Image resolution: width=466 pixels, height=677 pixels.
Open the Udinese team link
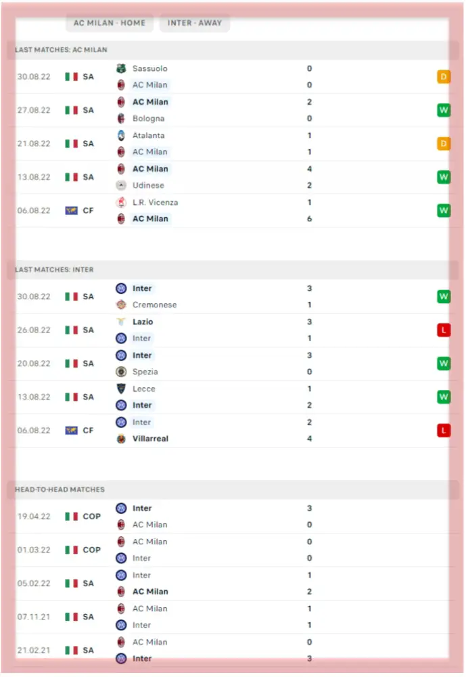pyautogui.click(x=148, y=185)
